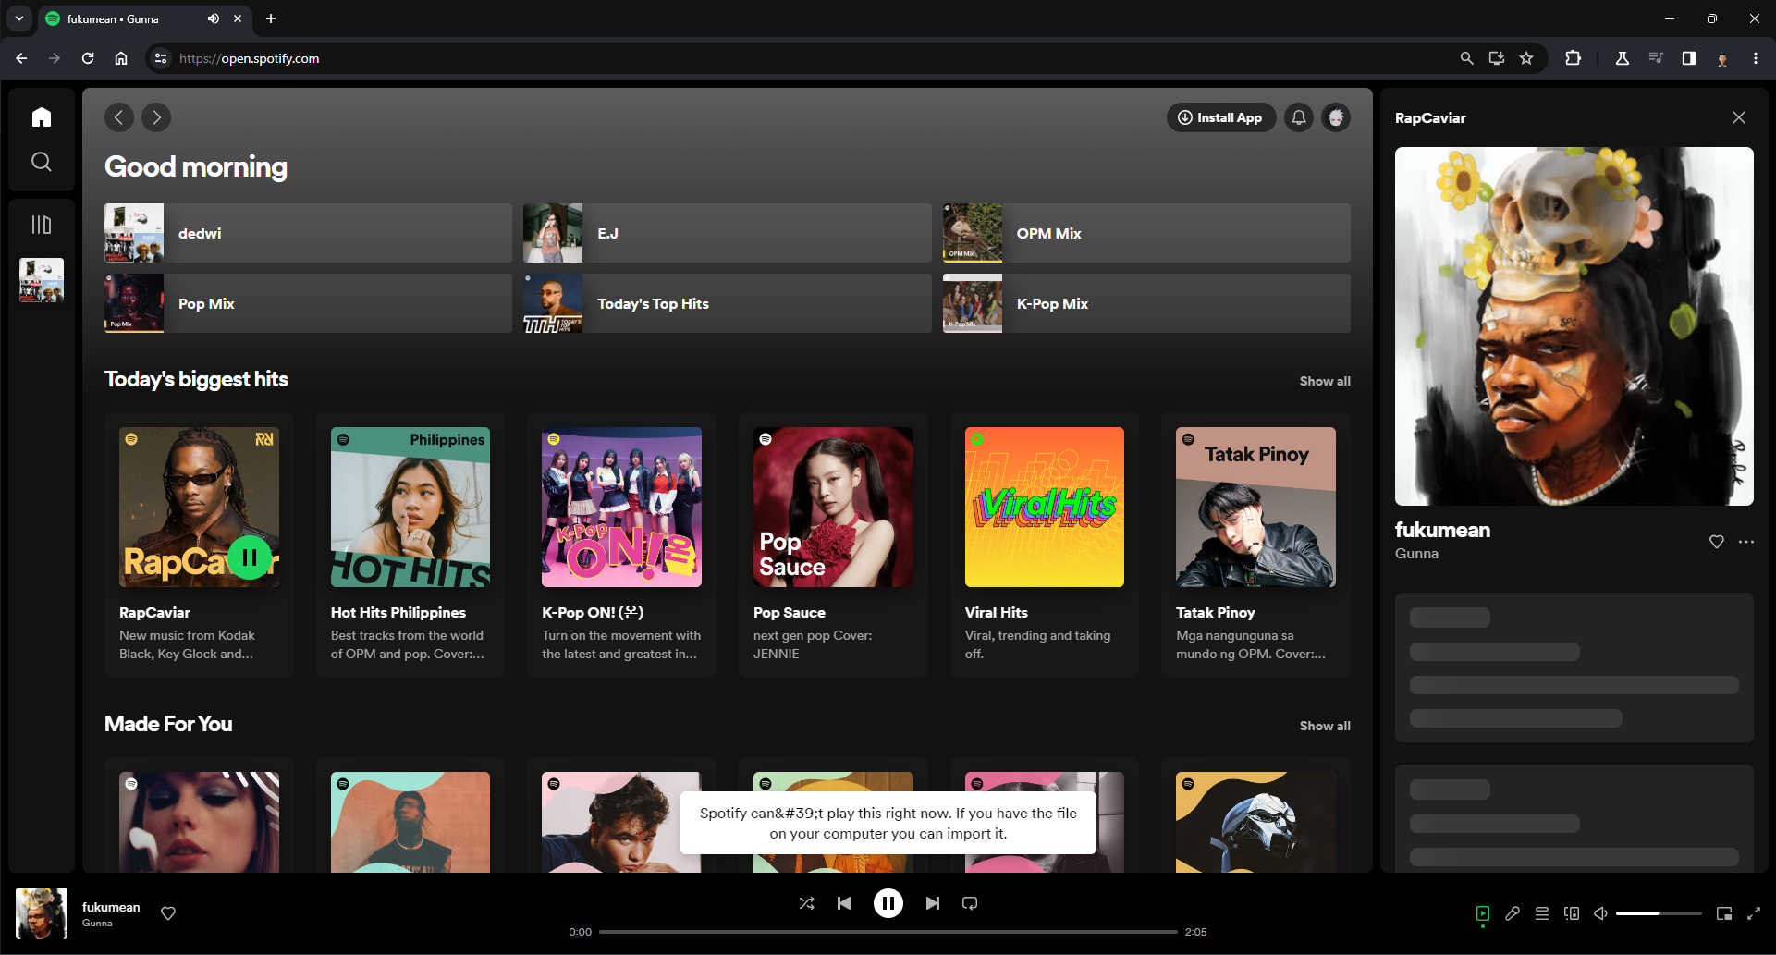Connect to a device via the speaker icon
Viewport: 1776px width, 955px height.
pyautogui.click(x=1572, y=913)
